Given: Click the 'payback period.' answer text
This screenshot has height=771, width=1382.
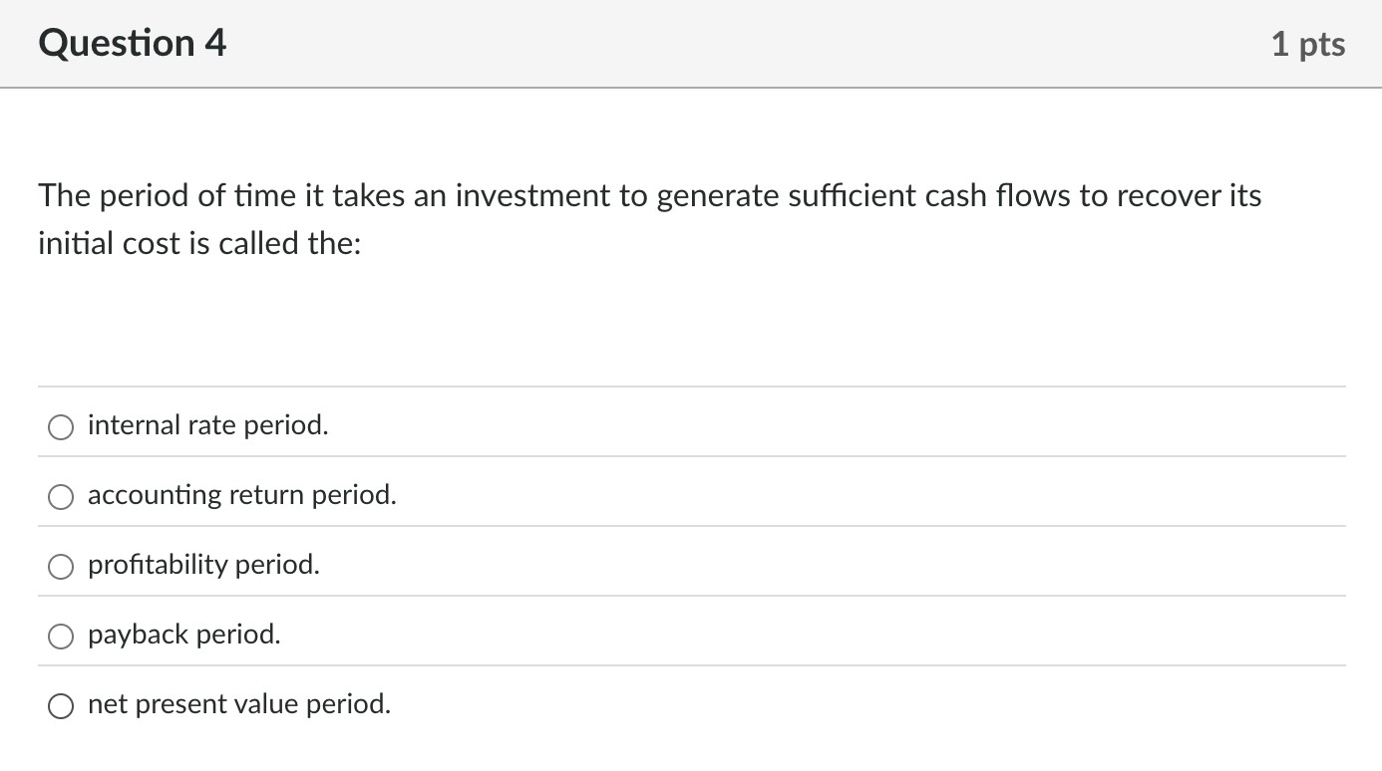Looking at the screenshot, I should (x=184, y=636).
